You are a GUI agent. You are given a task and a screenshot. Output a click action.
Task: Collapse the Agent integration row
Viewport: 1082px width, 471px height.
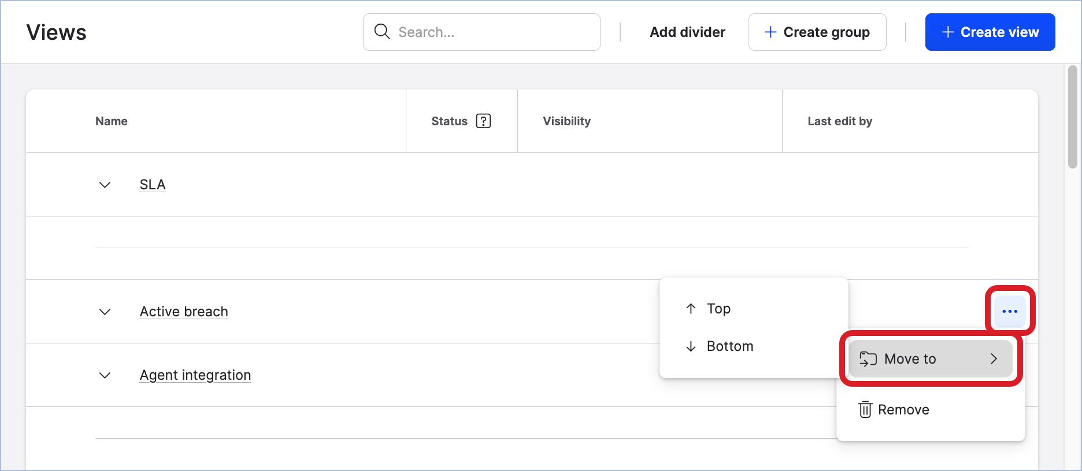[105, 375]
